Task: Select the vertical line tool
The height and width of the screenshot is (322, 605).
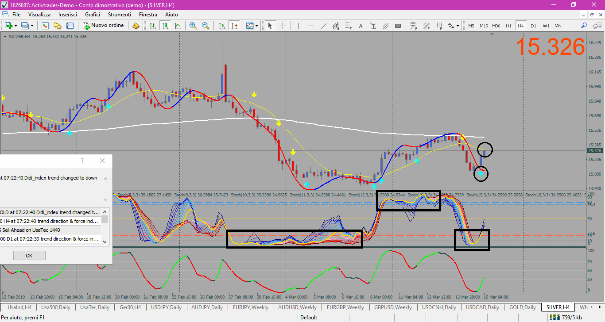Action: pos(299,26)
